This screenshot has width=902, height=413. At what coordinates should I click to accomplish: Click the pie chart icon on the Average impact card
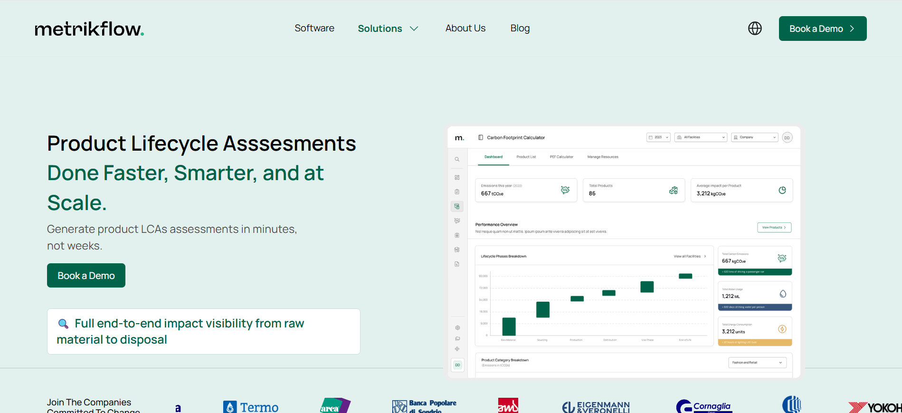click(x=782, y=190)
